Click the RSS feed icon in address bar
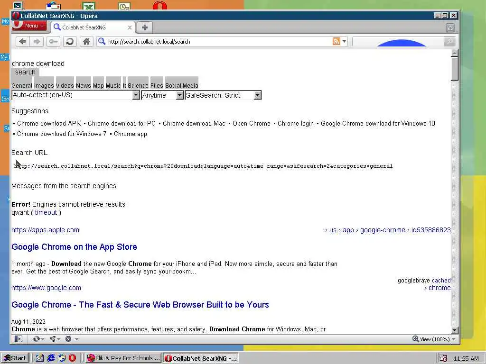This screenshot has width=486, height=364. click(336, 42)
